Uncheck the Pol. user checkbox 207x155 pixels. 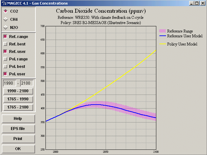[x=5, y=74]
